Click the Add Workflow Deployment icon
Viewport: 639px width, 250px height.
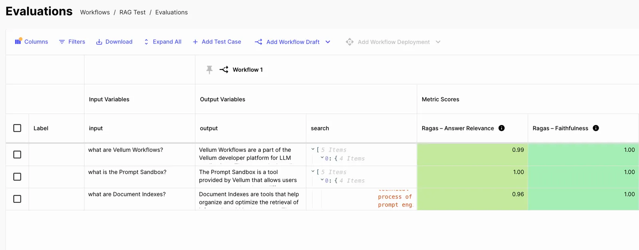tap(349, 42)
